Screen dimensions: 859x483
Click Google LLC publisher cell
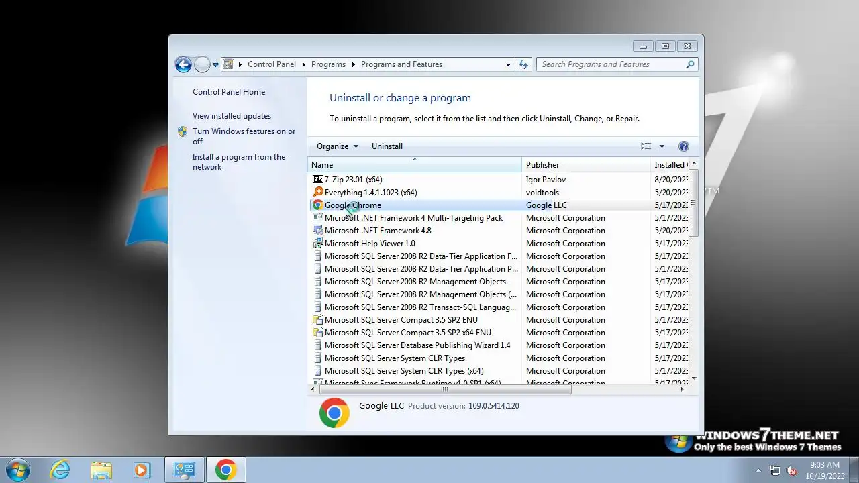(546, 205)
